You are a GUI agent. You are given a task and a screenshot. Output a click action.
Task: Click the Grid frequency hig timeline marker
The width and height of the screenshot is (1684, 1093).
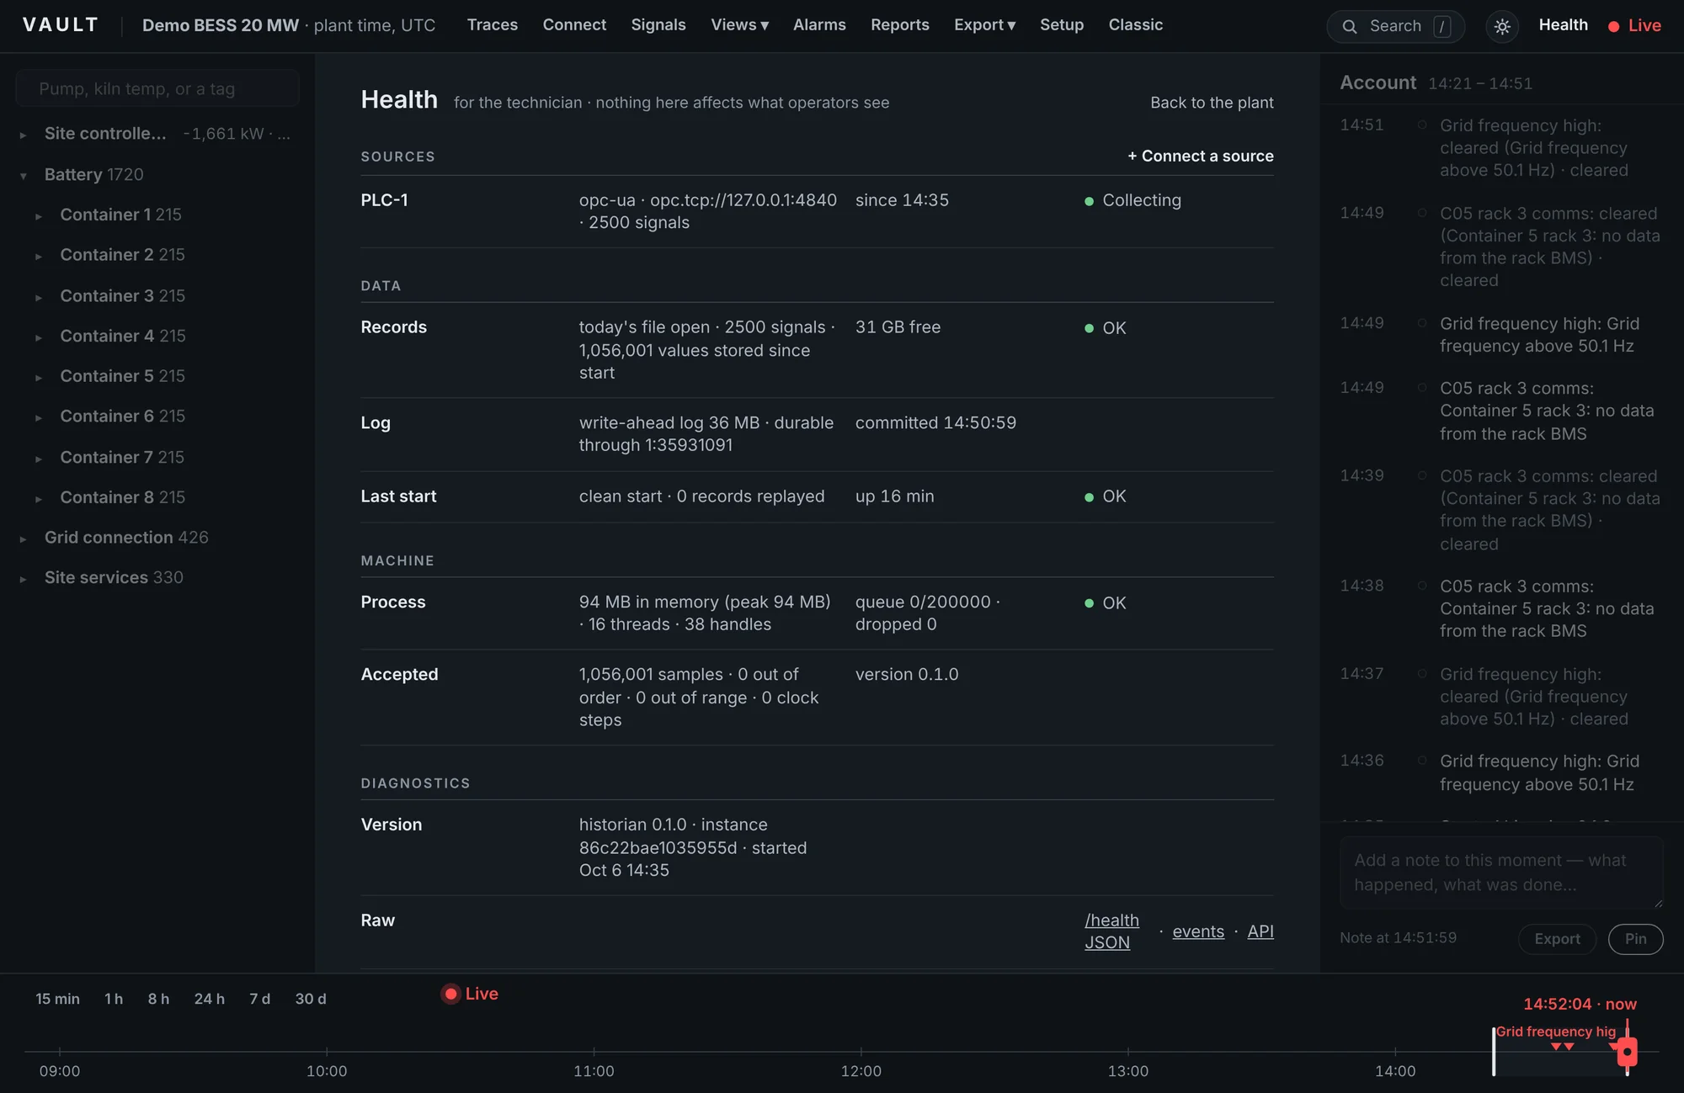click(x=1555, y=1032)
